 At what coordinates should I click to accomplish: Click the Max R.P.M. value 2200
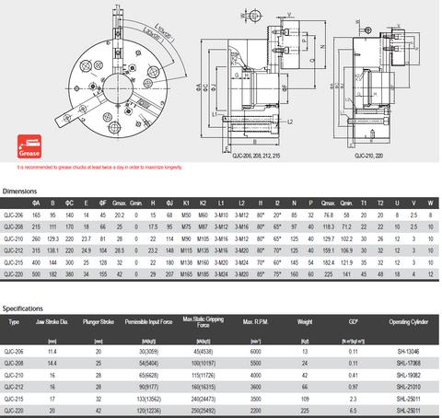coord(255,411)
